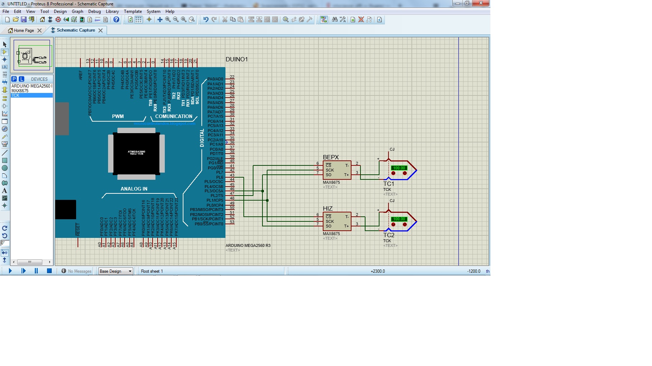Copy selection with the copy icon

(x=233, y=19)
